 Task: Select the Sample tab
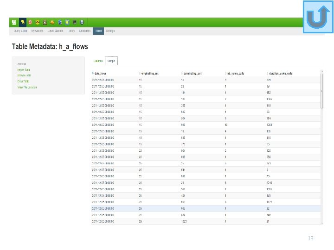click(x=111, y=61)
